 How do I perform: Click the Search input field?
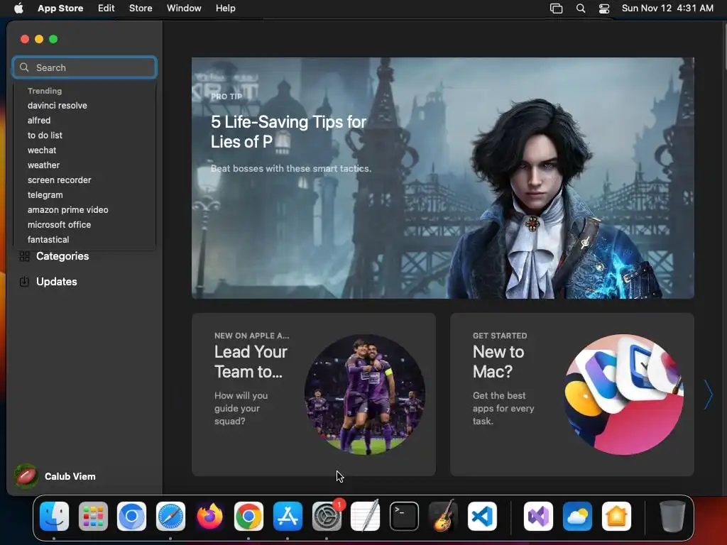[x=84, y=67]
